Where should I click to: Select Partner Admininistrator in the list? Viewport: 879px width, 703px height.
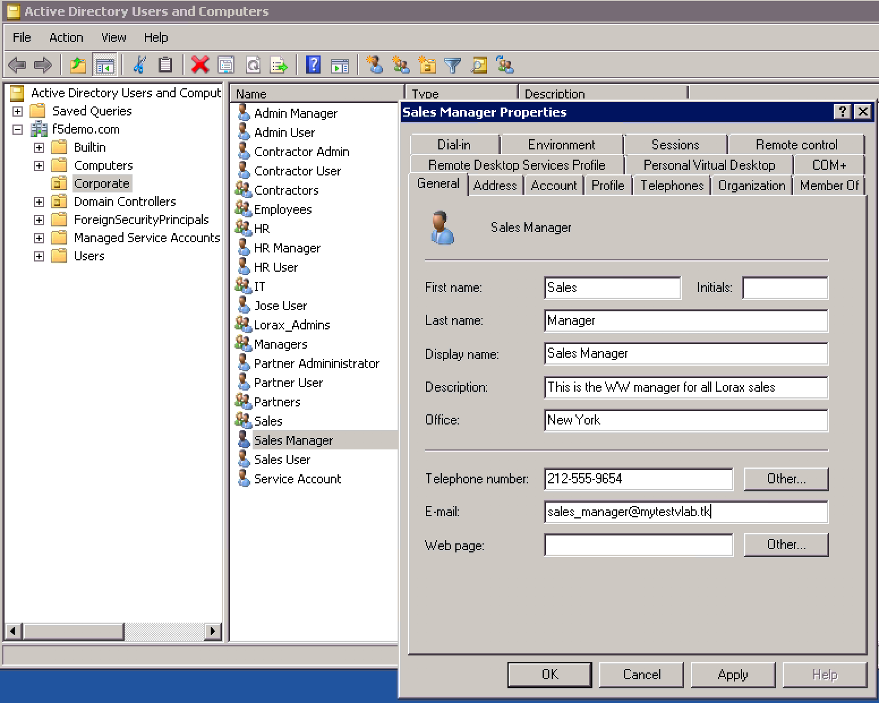(x=317, y=363)
